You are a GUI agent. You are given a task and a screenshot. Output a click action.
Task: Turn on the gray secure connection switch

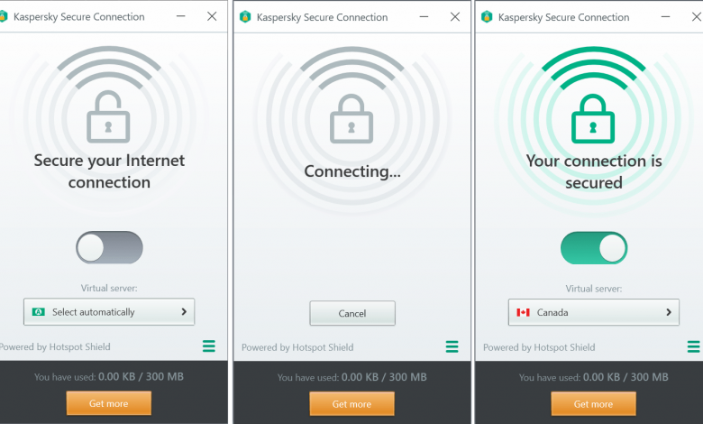click(x=109, y=247)
